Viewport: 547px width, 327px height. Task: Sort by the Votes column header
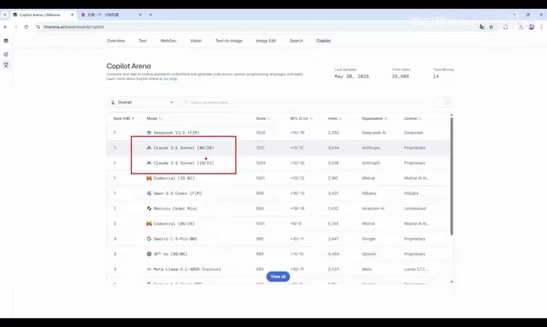coord(334,118)
